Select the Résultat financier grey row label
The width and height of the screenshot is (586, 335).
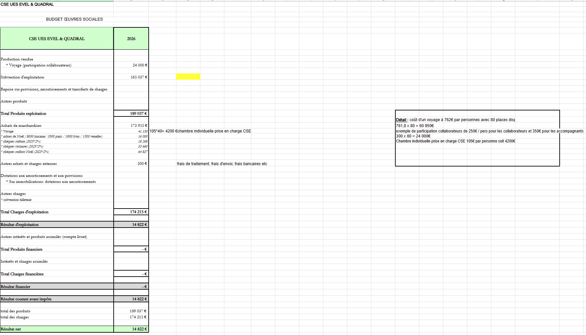pyautogui.click(x=15, y=287)
